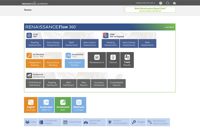Open Reading Dashboard tile

52,84
